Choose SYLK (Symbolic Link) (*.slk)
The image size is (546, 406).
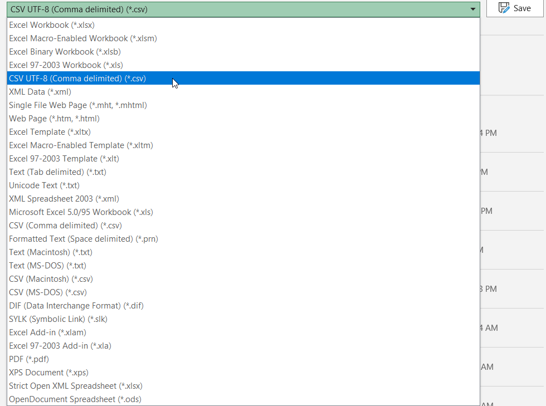click(243, 319)
